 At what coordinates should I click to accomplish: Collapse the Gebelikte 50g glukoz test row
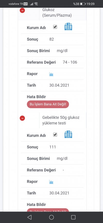pos(22,118)
